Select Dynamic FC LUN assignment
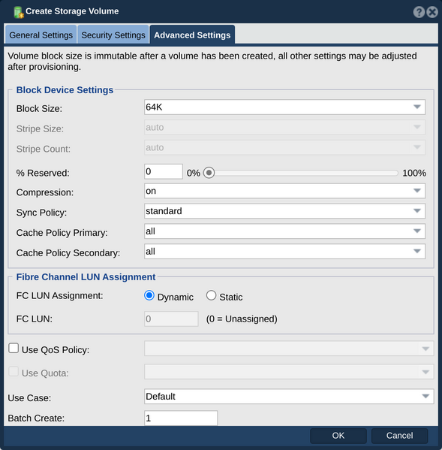 pyautogui.click(x=149, y=295)
